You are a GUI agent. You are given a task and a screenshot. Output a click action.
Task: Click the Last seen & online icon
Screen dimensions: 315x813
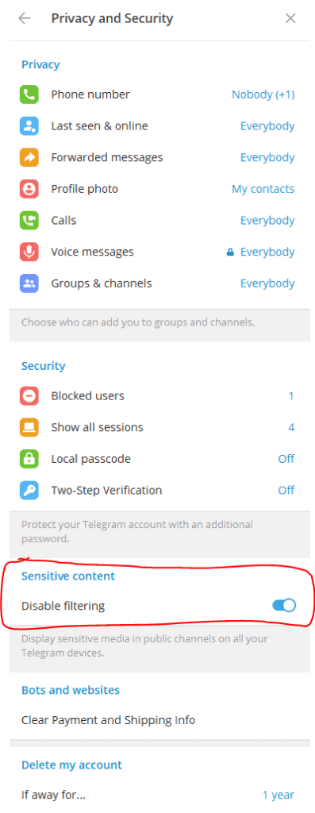coord(29,126)
